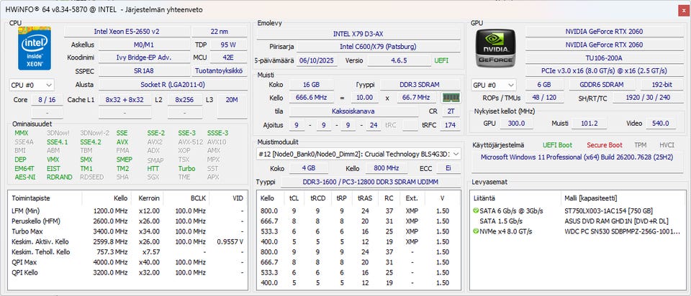The height and width of the screenshot is (296, 691).
Task: Click the Intel Xeon E5-2650 v2 name field
Action: click(x=126, y=32)
